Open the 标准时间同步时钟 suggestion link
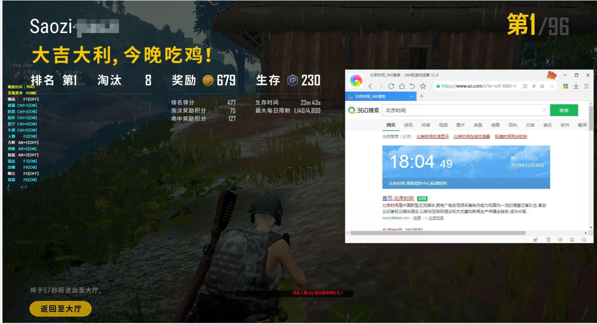597x324 pixels. [511, 136]
